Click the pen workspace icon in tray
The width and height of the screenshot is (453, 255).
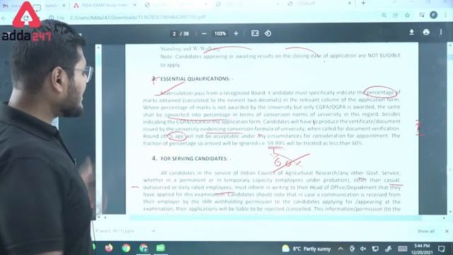coord(389,249)
